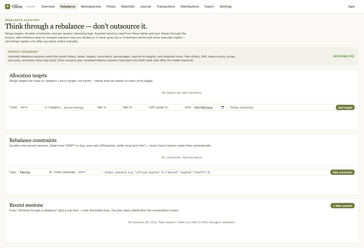The width and height of the screenshot is (364, 248).
Task: Open the date picker calendar icon
Action: 223,107
